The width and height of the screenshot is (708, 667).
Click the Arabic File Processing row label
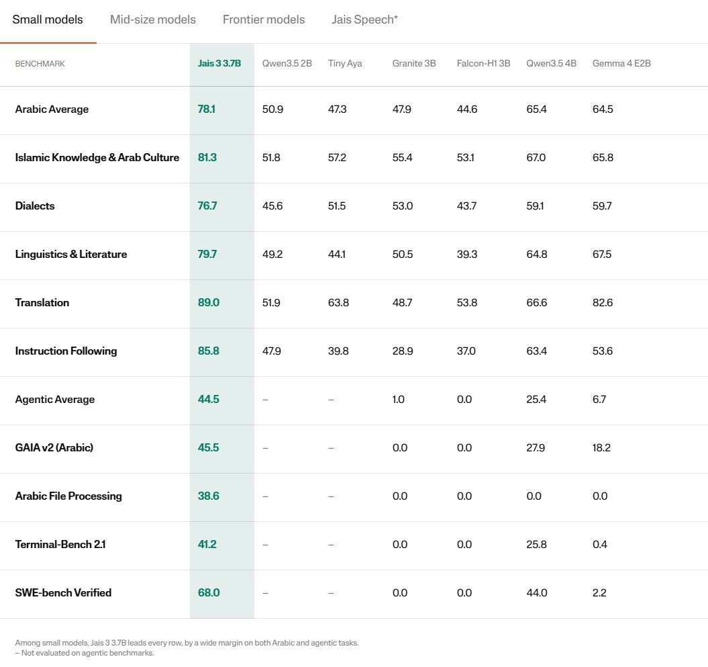pos(68,496)
